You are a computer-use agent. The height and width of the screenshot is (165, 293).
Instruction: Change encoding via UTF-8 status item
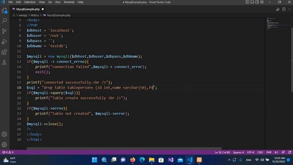point(250,152)
